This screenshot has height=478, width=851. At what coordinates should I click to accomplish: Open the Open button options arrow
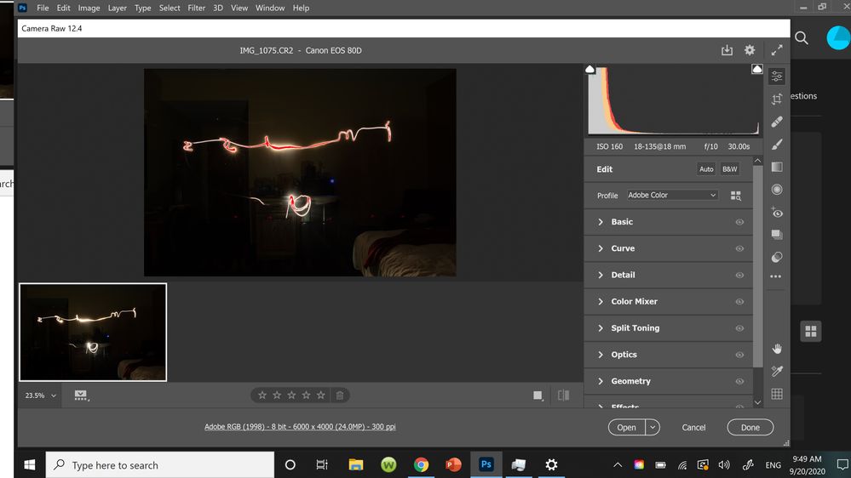coord(653,428)
